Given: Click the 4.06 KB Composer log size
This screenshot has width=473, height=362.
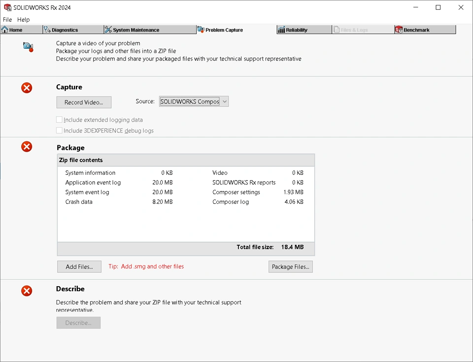Looking at the screenshot, I should (294, 201).
